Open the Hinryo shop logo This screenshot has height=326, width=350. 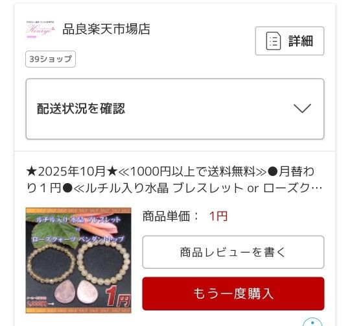pos(40,29)
